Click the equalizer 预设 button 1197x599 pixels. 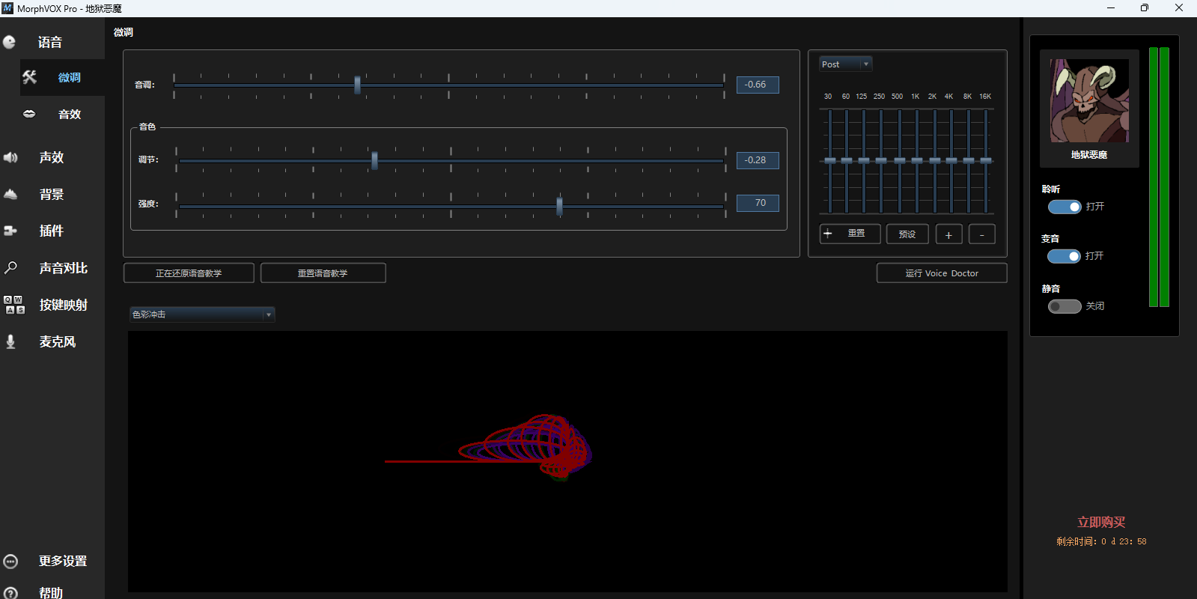point(907,234)
